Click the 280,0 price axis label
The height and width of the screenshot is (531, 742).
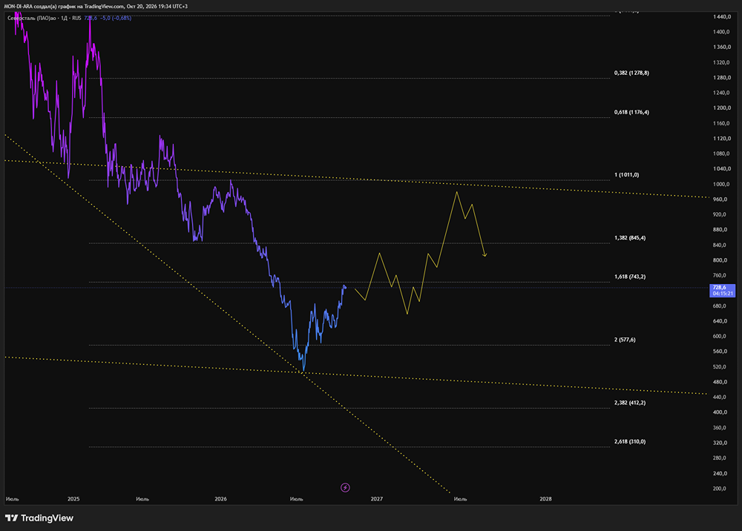coord(720,458)
